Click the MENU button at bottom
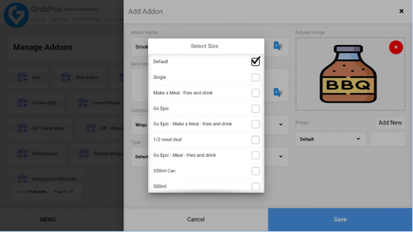413x232 pixels. (48, 220)
